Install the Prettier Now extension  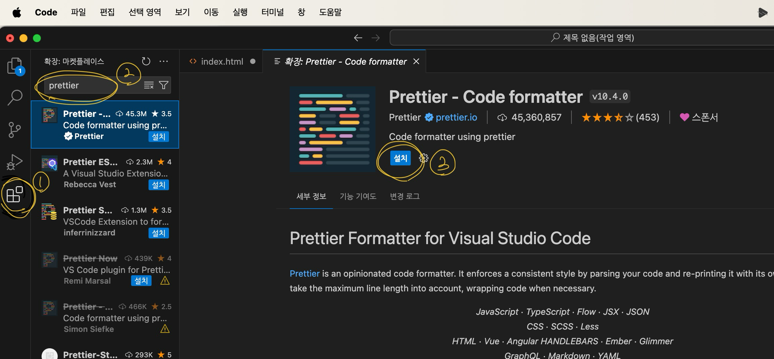(x=141, y=281)
